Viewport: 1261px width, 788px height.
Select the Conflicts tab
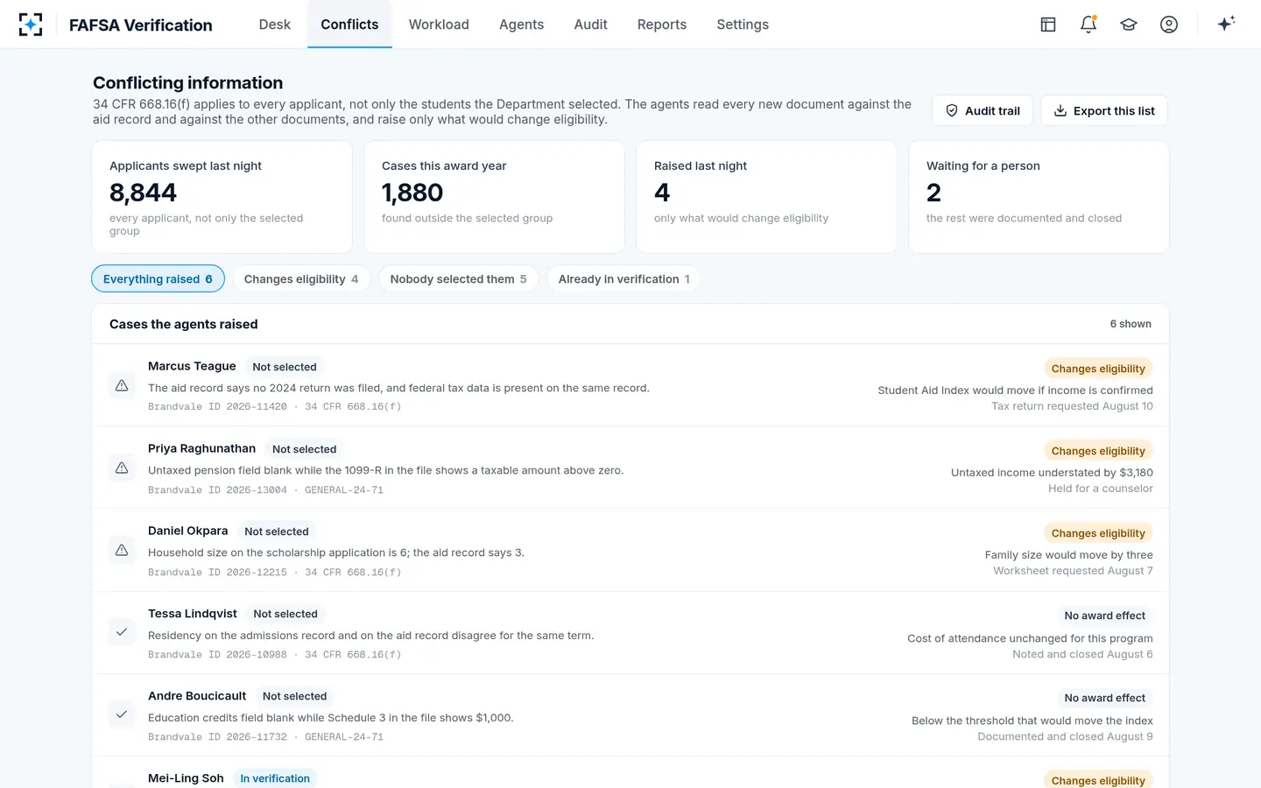[349, 25]
